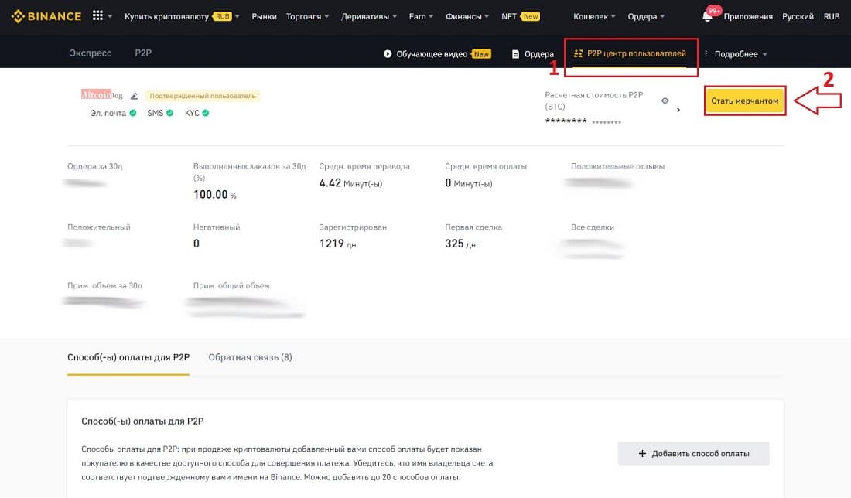Open the notifications bell

tap(707, 16)
